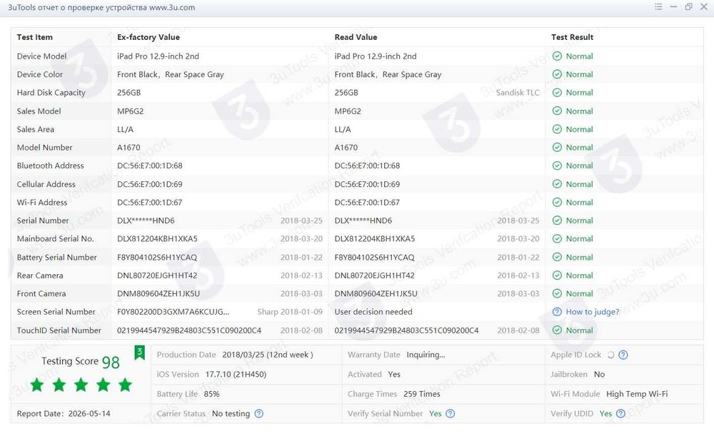
Task: Click the green check icon for Device Model
Action: tap(557, 56)
